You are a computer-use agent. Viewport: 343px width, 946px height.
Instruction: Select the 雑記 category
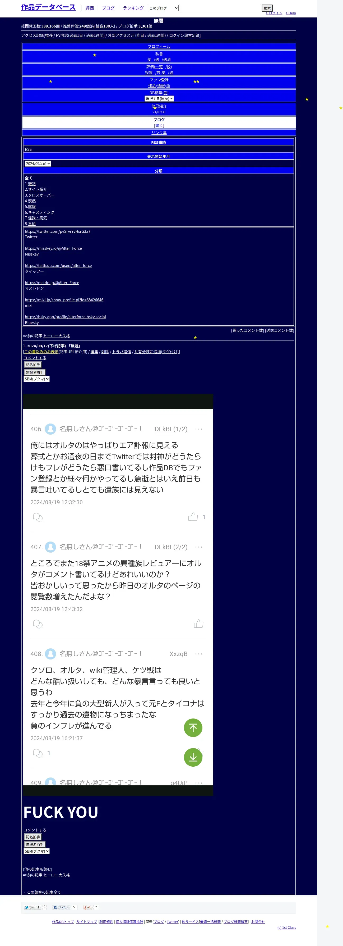tap(32, 184)
